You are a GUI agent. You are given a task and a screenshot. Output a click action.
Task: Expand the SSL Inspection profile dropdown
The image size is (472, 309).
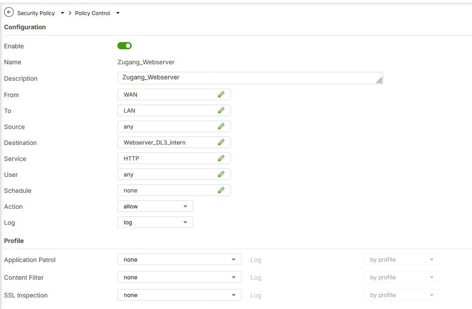(179, 295)
